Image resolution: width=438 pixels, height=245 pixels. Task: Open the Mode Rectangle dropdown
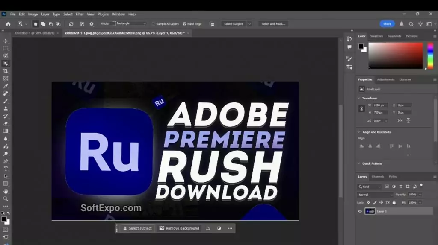tap(129, 24)
